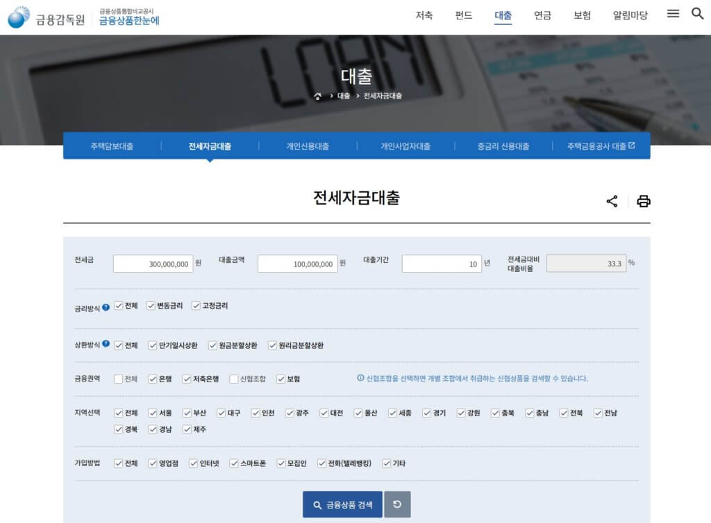Check 신협조합 checkbox
The height and width of the screenshot is (523, 711).
[234, 379]
